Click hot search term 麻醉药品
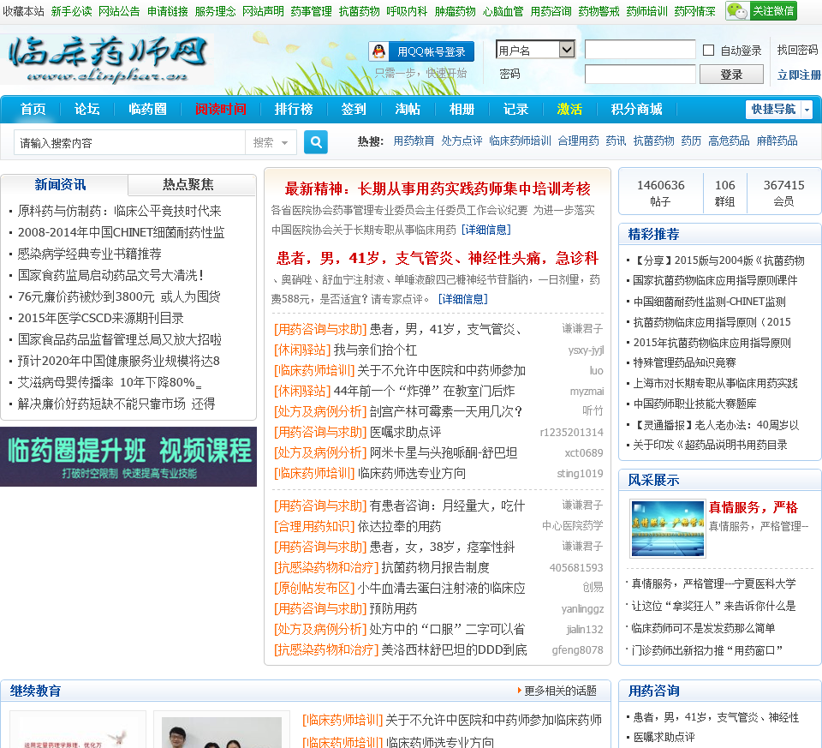 [777, 141]
